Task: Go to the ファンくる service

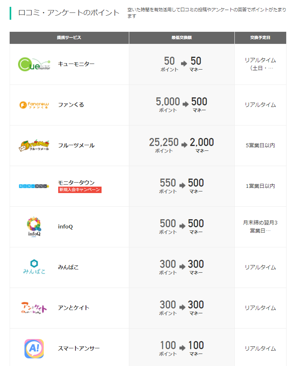Action: click(71, 105)
